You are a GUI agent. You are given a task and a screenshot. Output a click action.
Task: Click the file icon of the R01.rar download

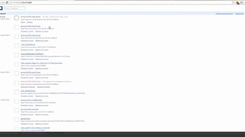pos(16,46)
